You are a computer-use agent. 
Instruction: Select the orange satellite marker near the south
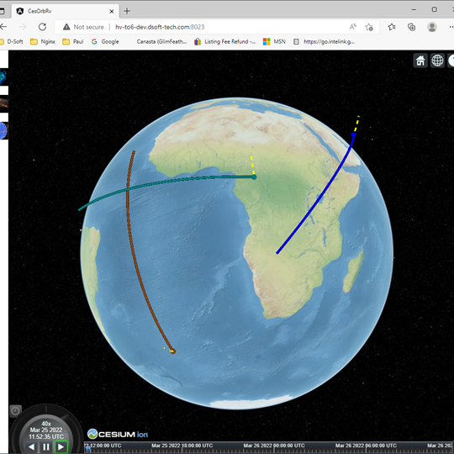(x=173, y=351)
